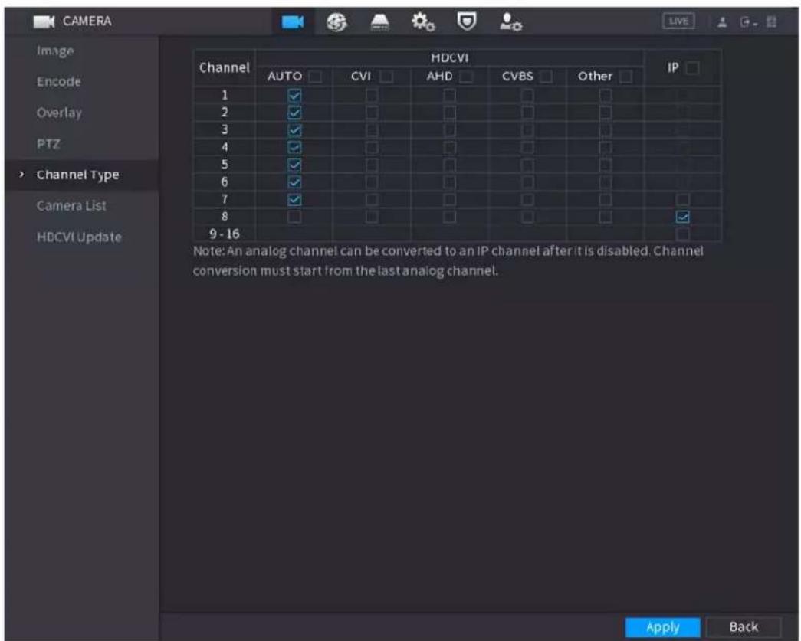Viewport: 801px width, 641px height.
Task: Click the LIVE view button
Action: (678, 21)
